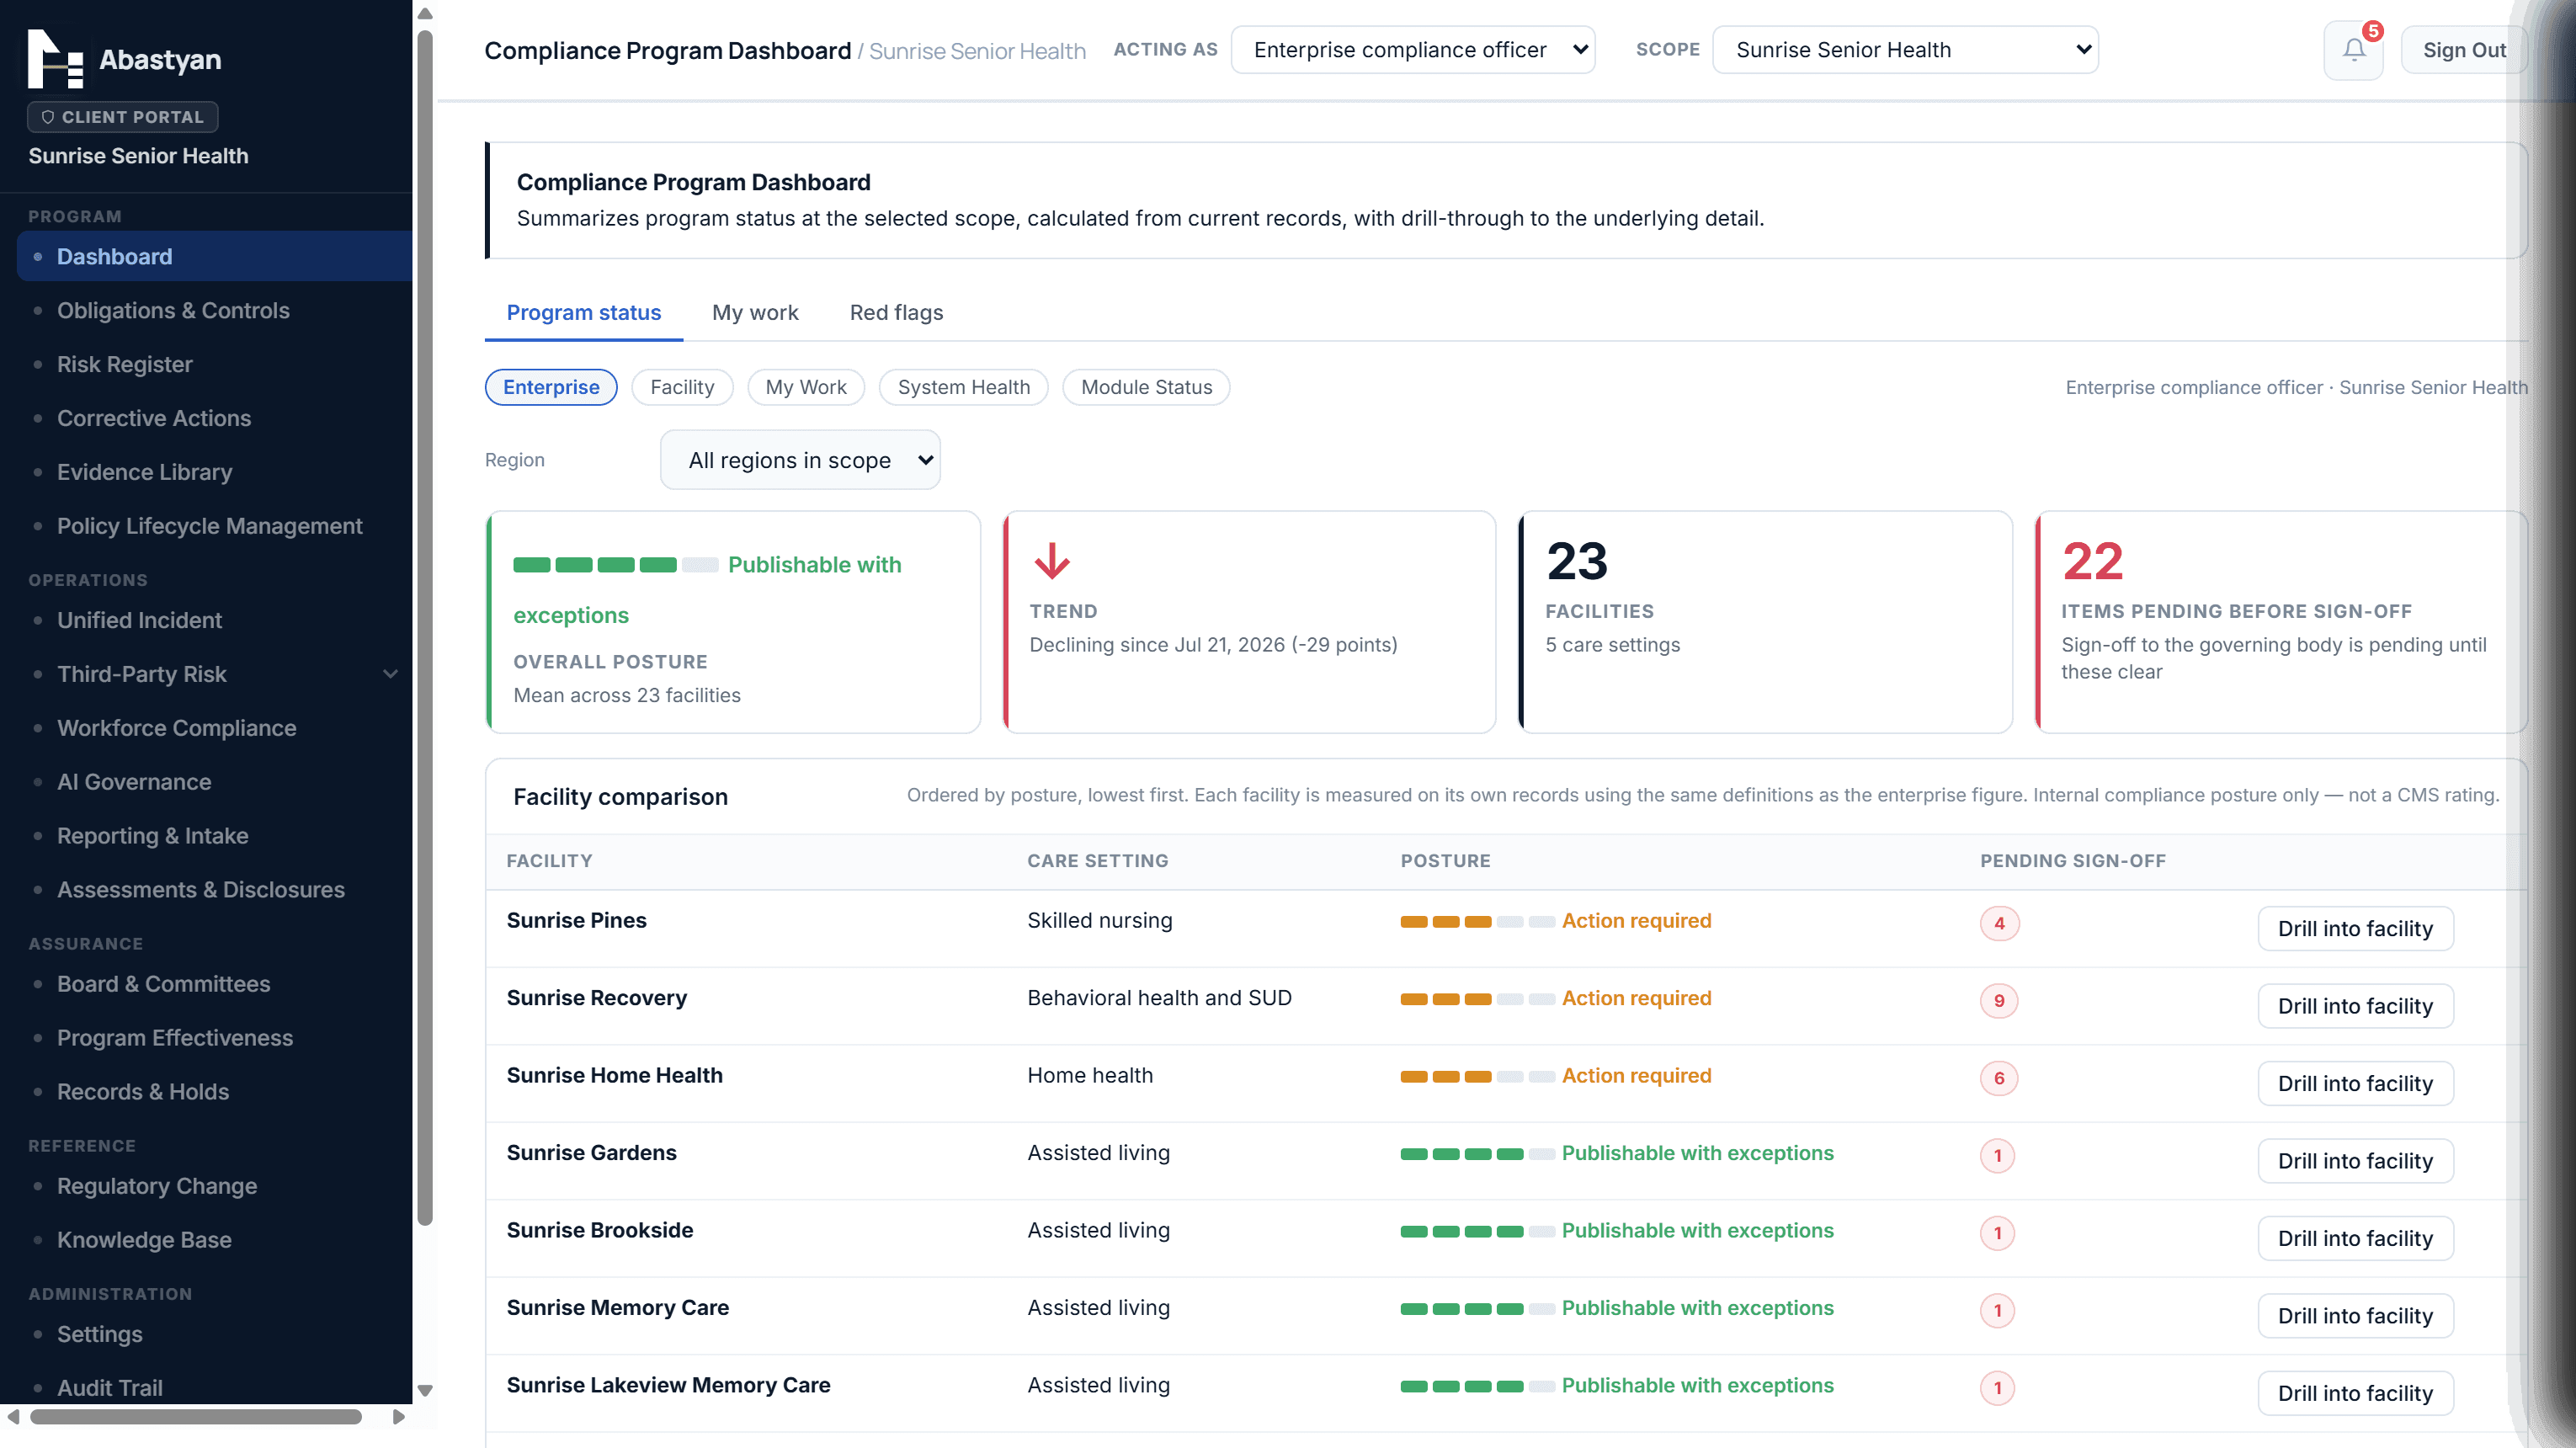Click the sidebar vertical scrollbar
The image size is (2576, 1448).
coord(425,627)
